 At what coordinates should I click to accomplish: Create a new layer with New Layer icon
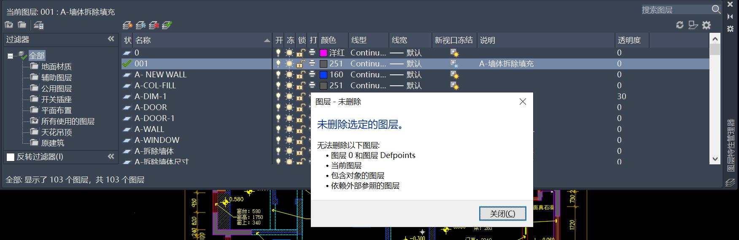[127, 25]
